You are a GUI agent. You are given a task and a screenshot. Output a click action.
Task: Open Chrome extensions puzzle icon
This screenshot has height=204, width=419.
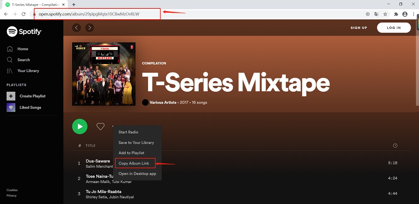[396, 14]
